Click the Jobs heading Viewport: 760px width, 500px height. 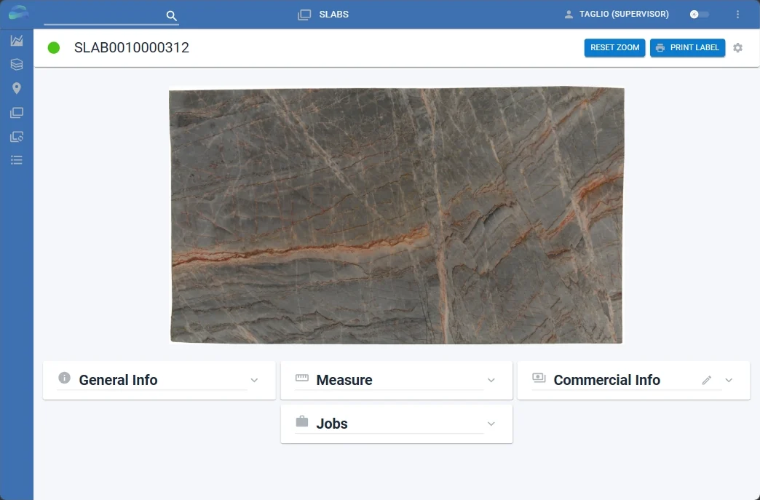332,424
